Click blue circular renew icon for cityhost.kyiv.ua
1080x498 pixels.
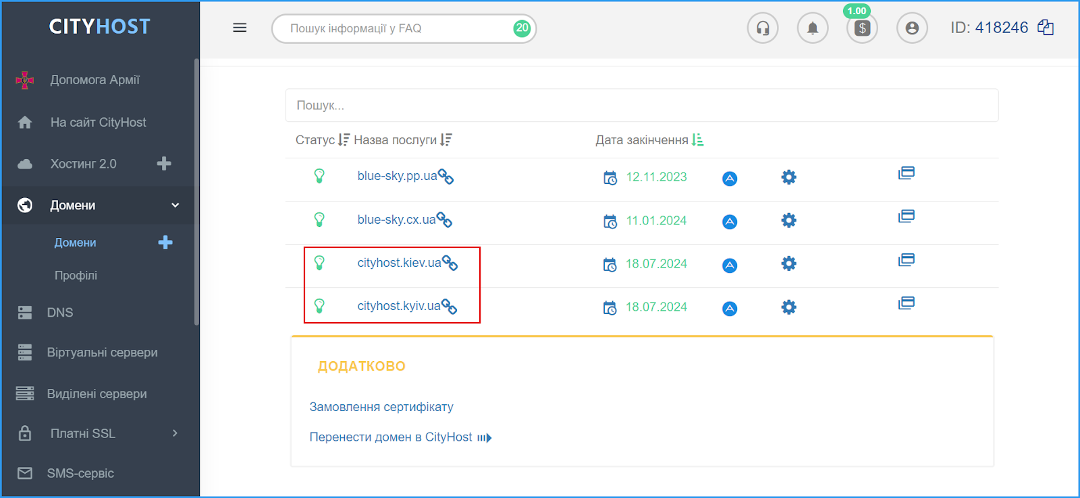[x=730, y=309]
